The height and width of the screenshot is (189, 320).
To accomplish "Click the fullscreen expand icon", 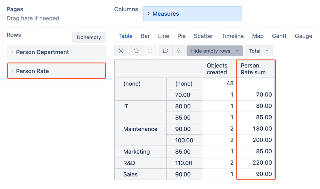I will click(x=121, y=51).
